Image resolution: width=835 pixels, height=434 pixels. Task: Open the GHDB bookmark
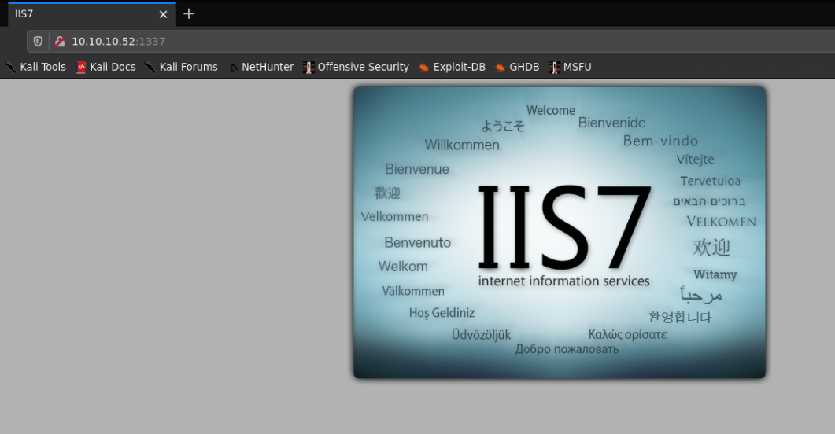pyautogui.click(x=517, y=67)
